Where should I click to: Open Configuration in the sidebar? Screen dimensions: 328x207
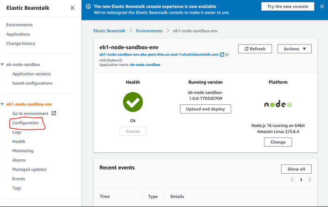pyautogui.click(x=25, y=123)
